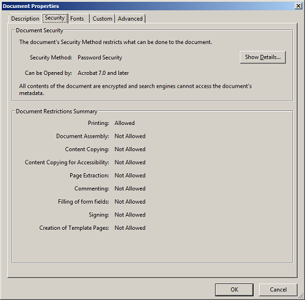This screenshot has height=300, width=305.
Task: Click the Signing Not Allowed value
Action: pos(130,214)
